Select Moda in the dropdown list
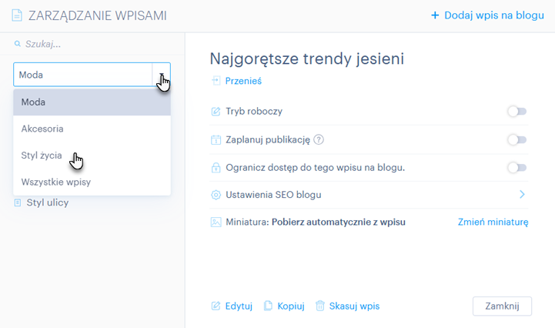 pos(92,102)
